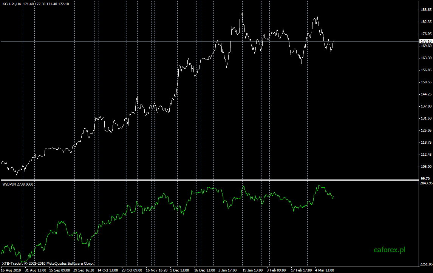Click the XTB-Trader MetaQuotes copyright text
433x273 pixels.
coord(48,263)
